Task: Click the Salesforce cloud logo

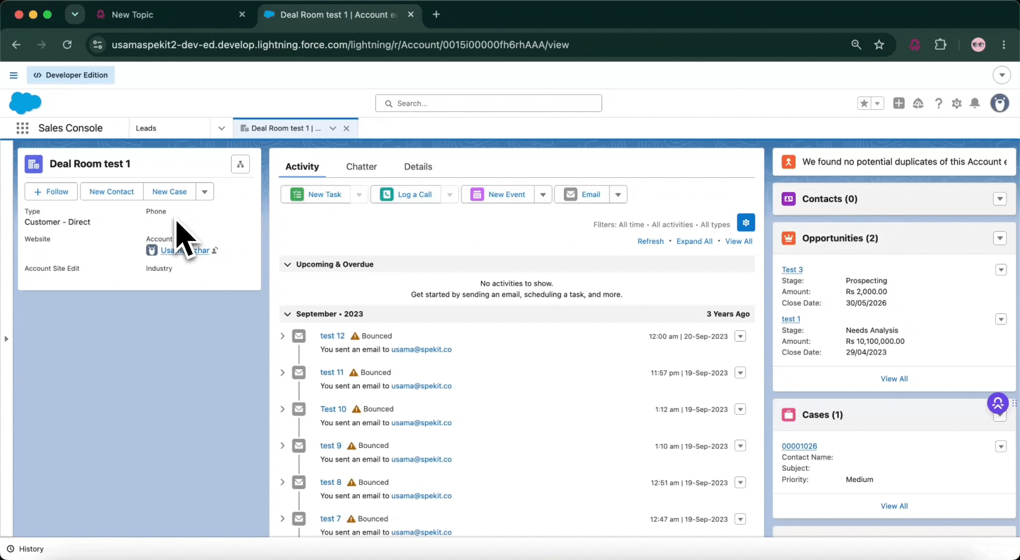Action: pyautogui.click(x=25, y=103)
